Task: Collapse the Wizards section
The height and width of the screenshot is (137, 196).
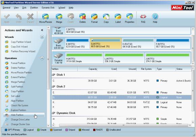Action: pyautogui.click(x=42, y=37)
